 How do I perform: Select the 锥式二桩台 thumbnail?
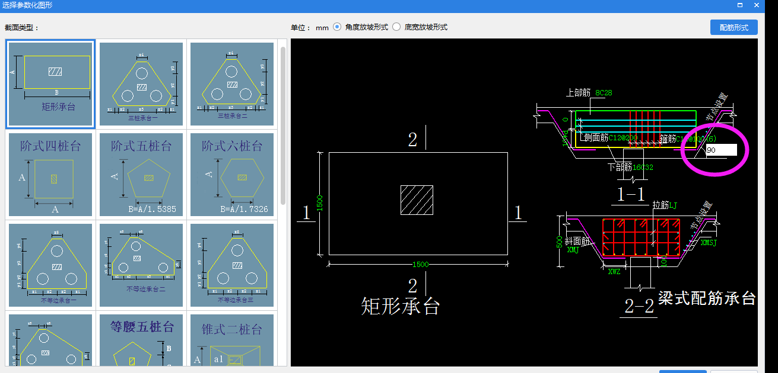(x=232, y=340)
